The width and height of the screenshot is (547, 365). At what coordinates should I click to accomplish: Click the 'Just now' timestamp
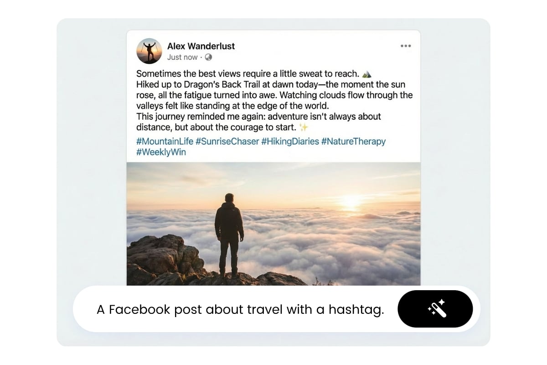click(x=182, y=57)
